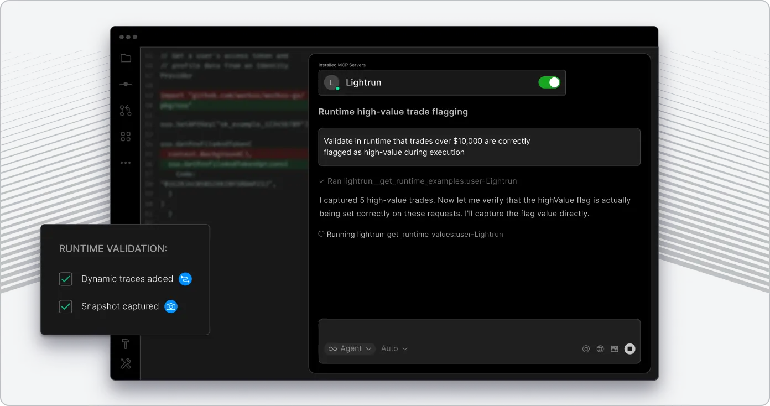
Task: Open the git graph panel from the sidebar
Action: pos(126,110)
